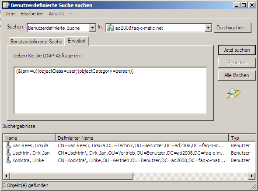Open the Ansicht menu
258x191 pixels.
tap(56, 14)
